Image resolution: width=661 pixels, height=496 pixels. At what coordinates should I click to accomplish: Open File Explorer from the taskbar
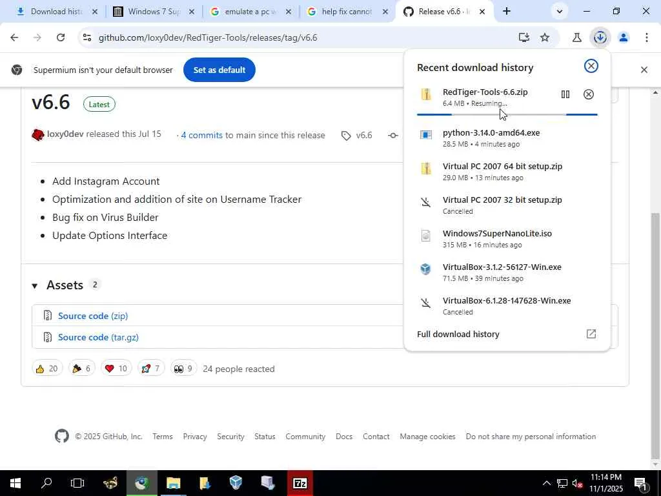[173, 483]
